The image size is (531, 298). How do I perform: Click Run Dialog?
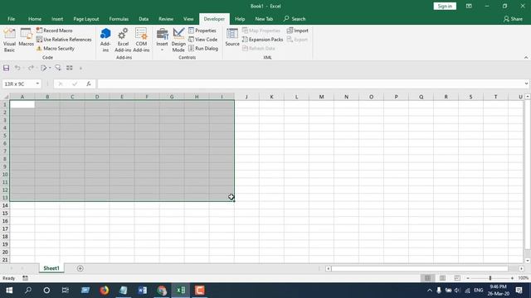click(x=203, y=48)
